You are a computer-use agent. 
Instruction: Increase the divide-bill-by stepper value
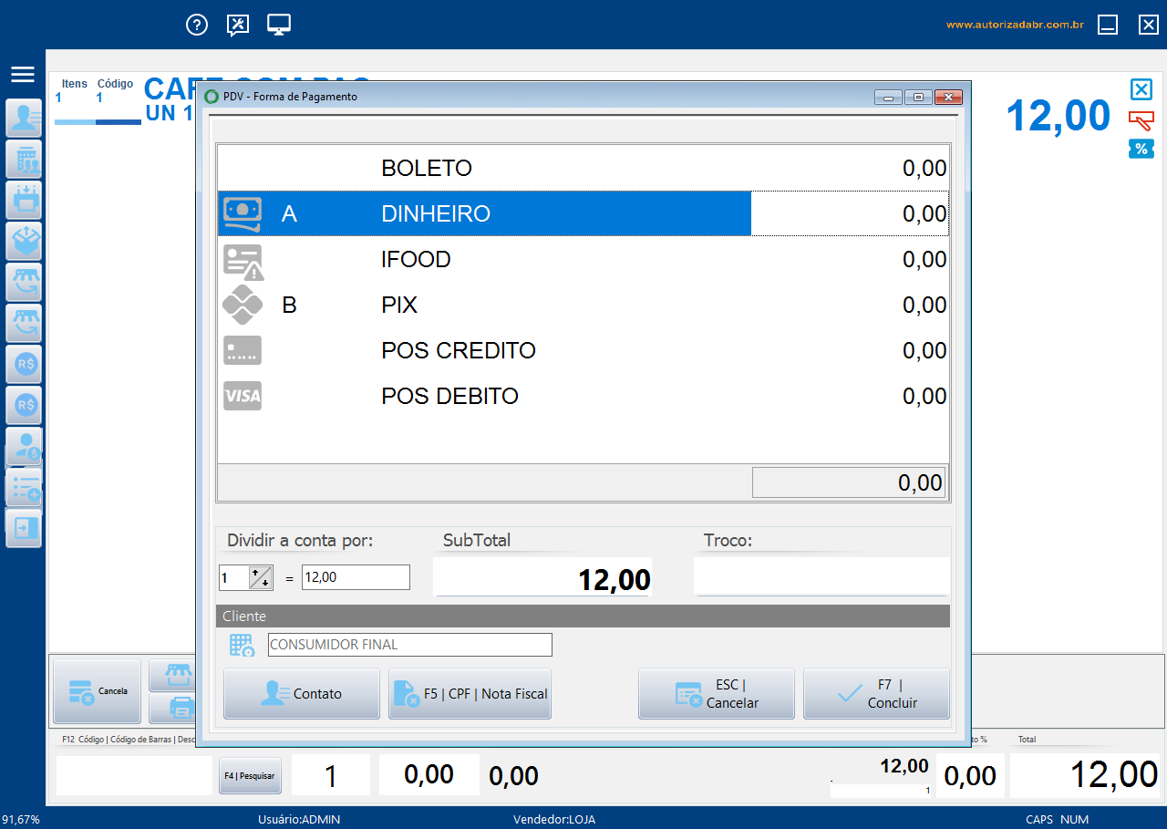(x=256, y=572)
